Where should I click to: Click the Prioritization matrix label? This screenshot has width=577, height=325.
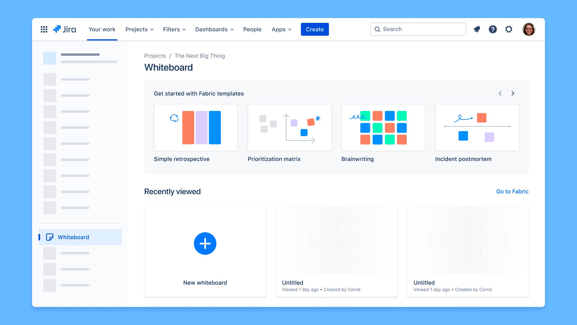(x=274, y=159)
